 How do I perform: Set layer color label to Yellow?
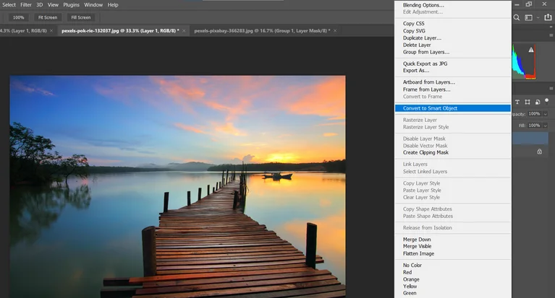tap(410, 286)
